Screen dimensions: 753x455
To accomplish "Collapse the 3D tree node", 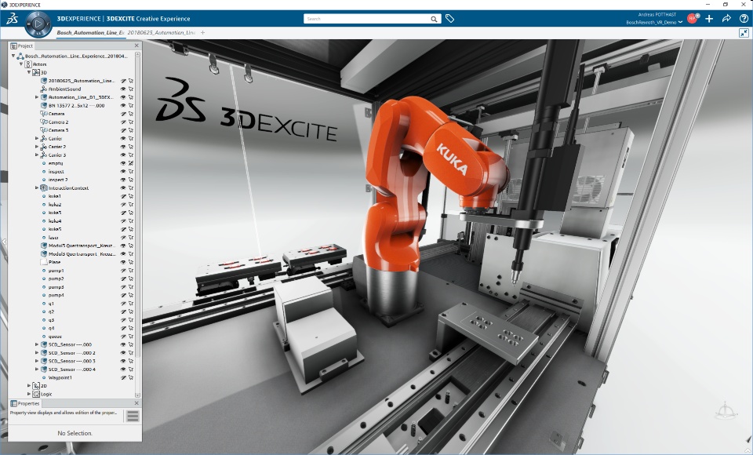I will coord(29,72).
